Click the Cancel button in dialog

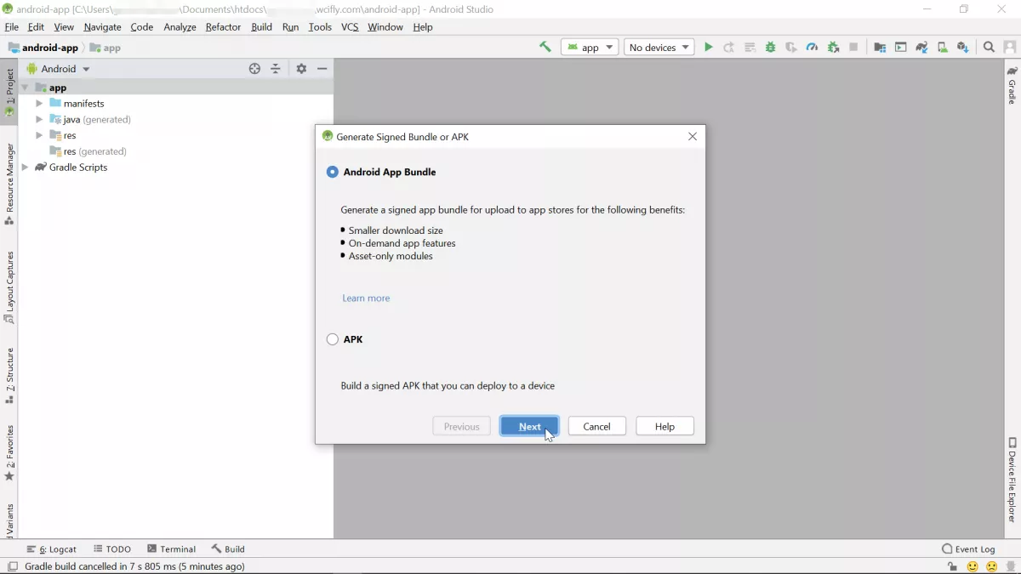[x=597, y=427]
